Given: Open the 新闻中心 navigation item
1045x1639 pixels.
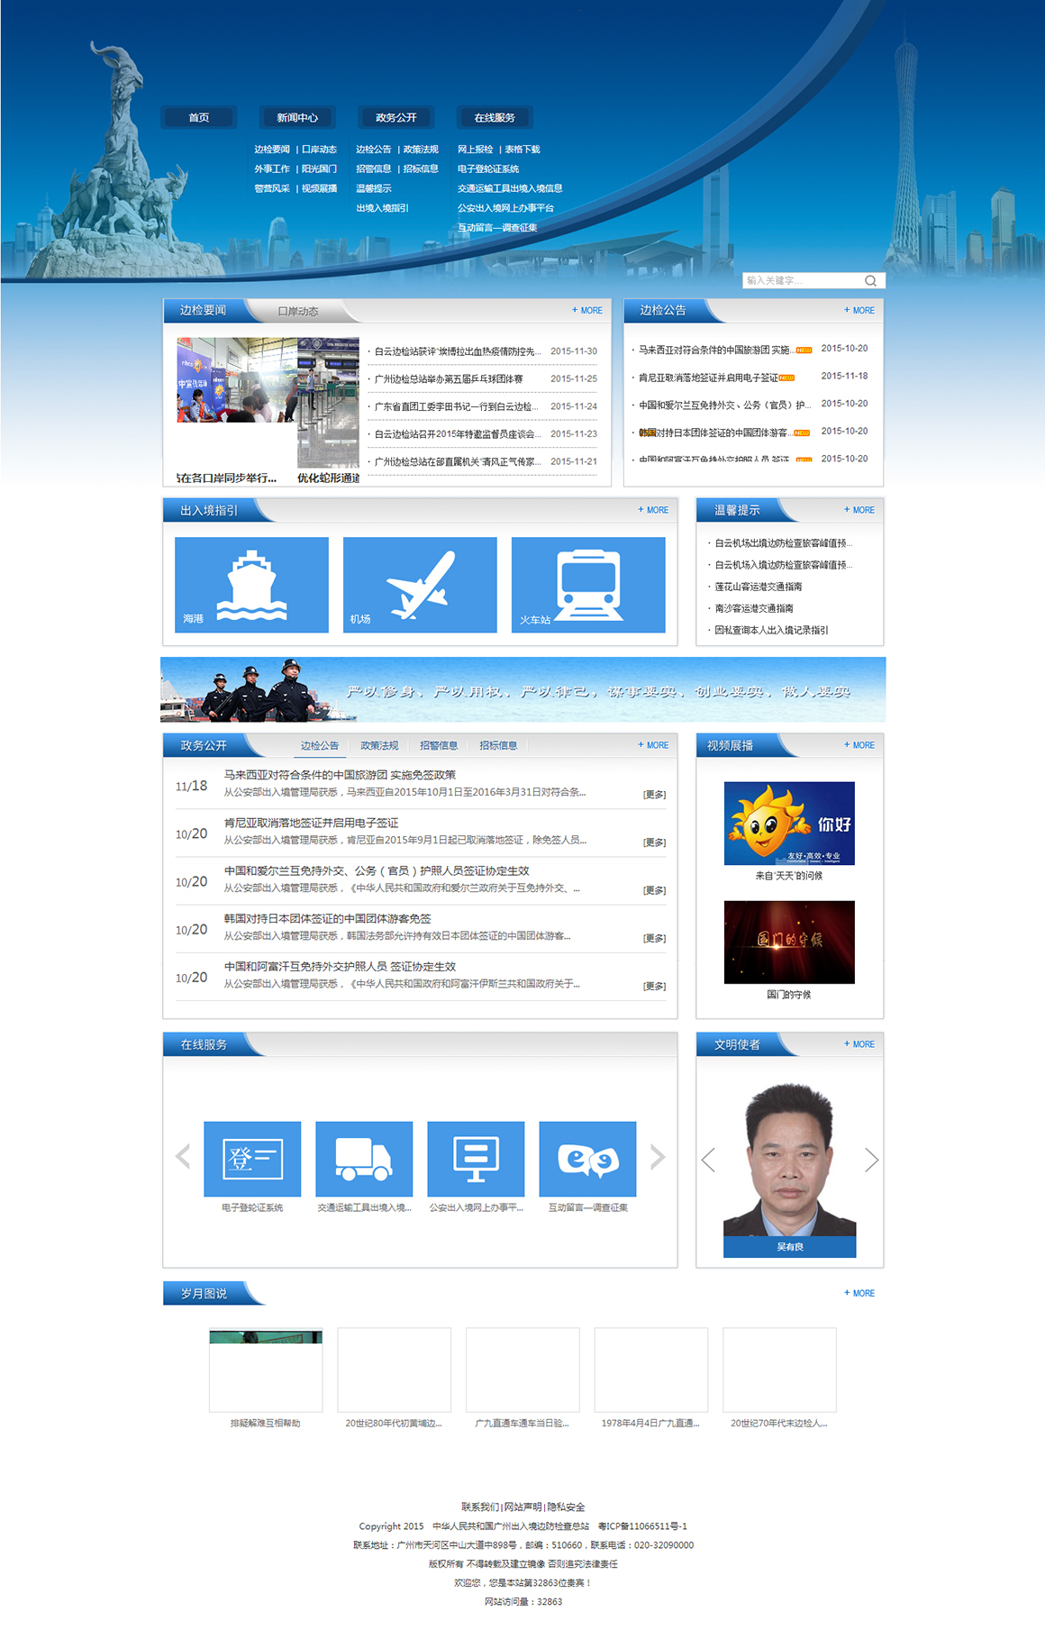Looking at the screenshot, I should (x=297, y=117).
